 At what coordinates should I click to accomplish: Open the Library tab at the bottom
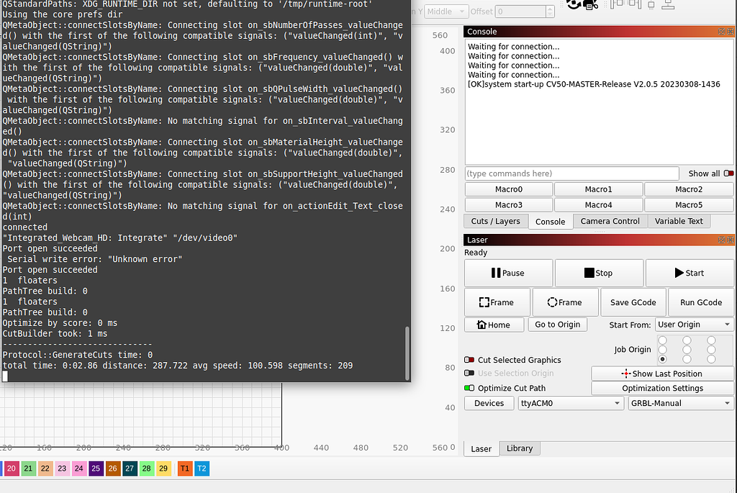pyautogui.click(x=519, y=448)
